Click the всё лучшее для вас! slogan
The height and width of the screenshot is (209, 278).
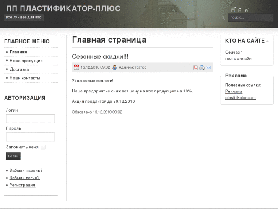[24, 17]
